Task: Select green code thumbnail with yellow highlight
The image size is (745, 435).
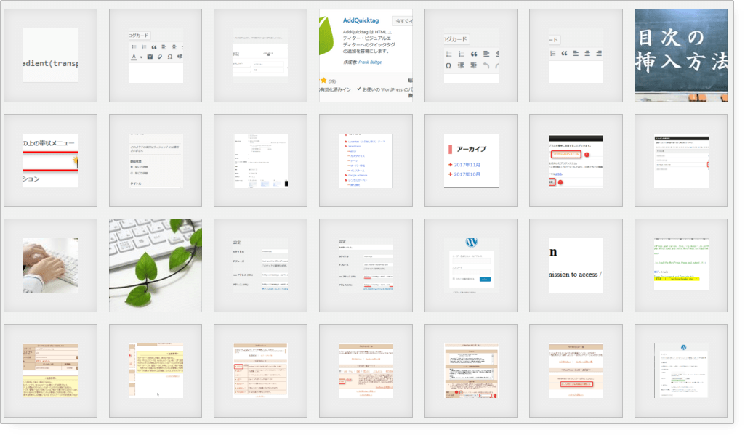Action: [681, 266]
